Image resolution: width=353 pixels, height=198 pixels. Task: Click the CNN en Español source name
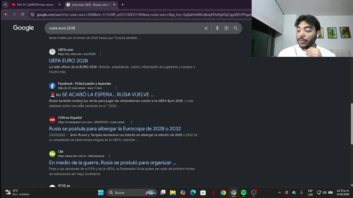70,118
